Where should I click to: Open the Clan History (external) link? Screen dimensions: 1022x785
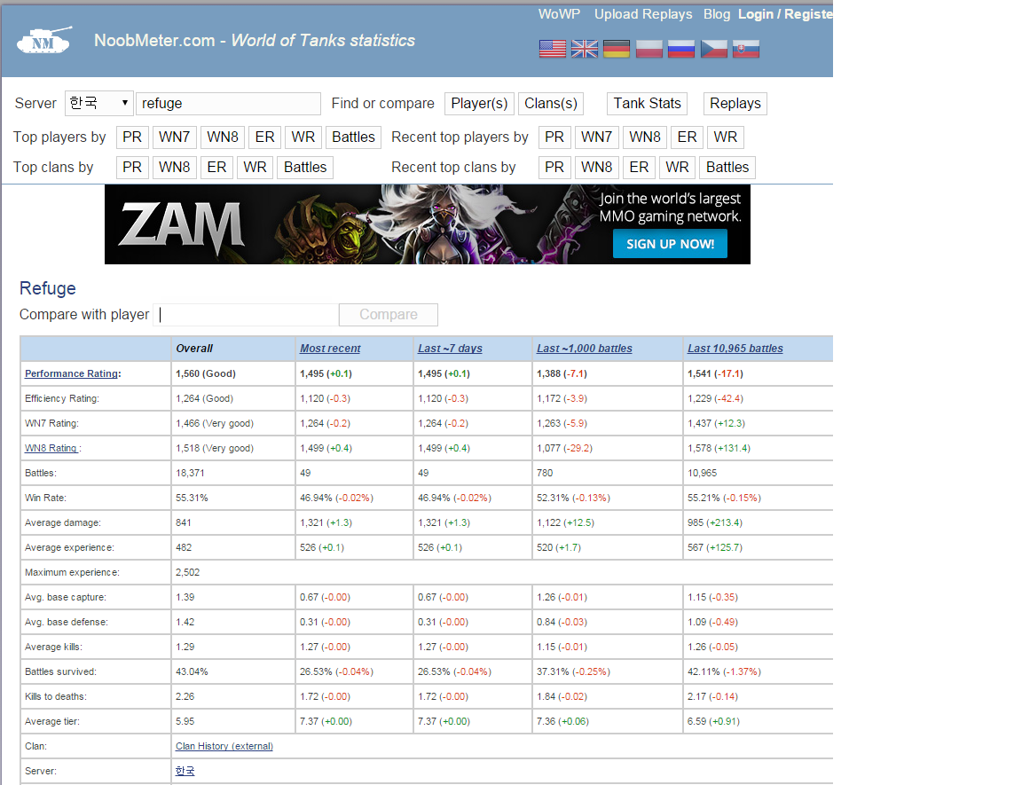[224, 747]
